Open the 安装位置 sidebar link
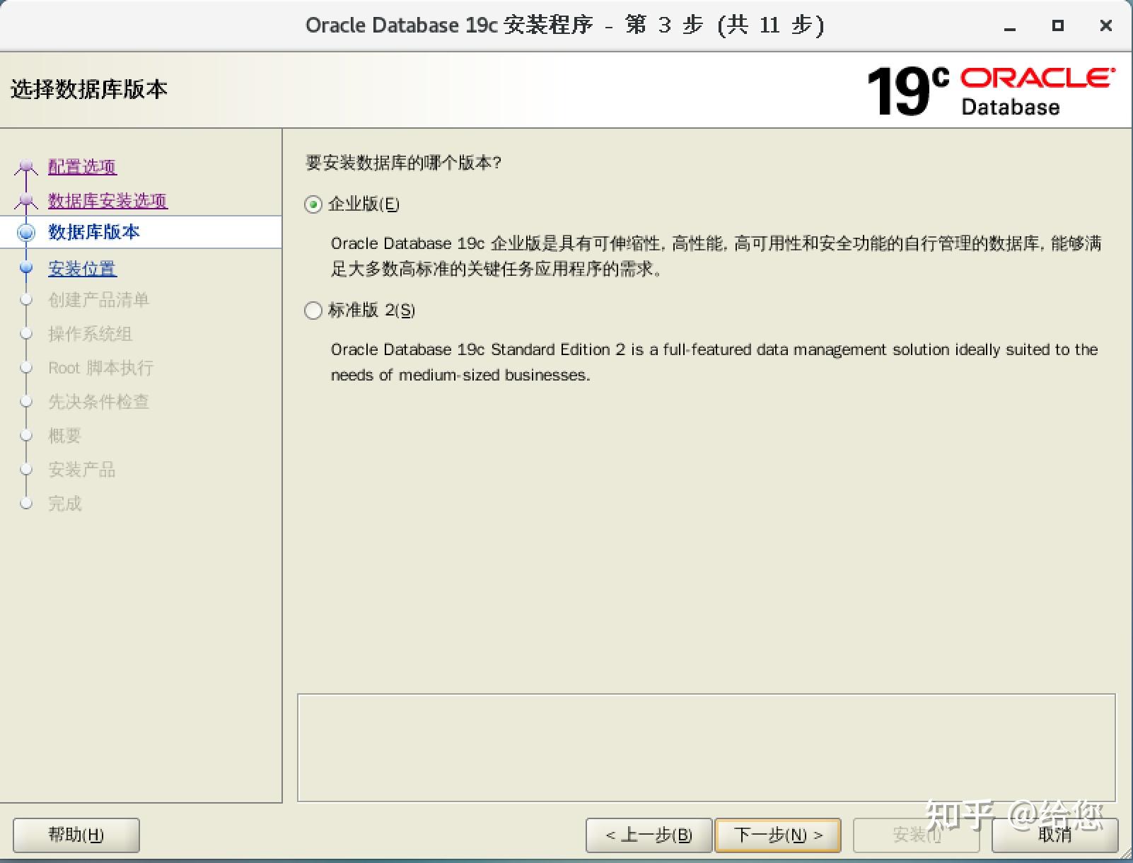The height and width of the screenshot is (863, 1133). point(82,269)
